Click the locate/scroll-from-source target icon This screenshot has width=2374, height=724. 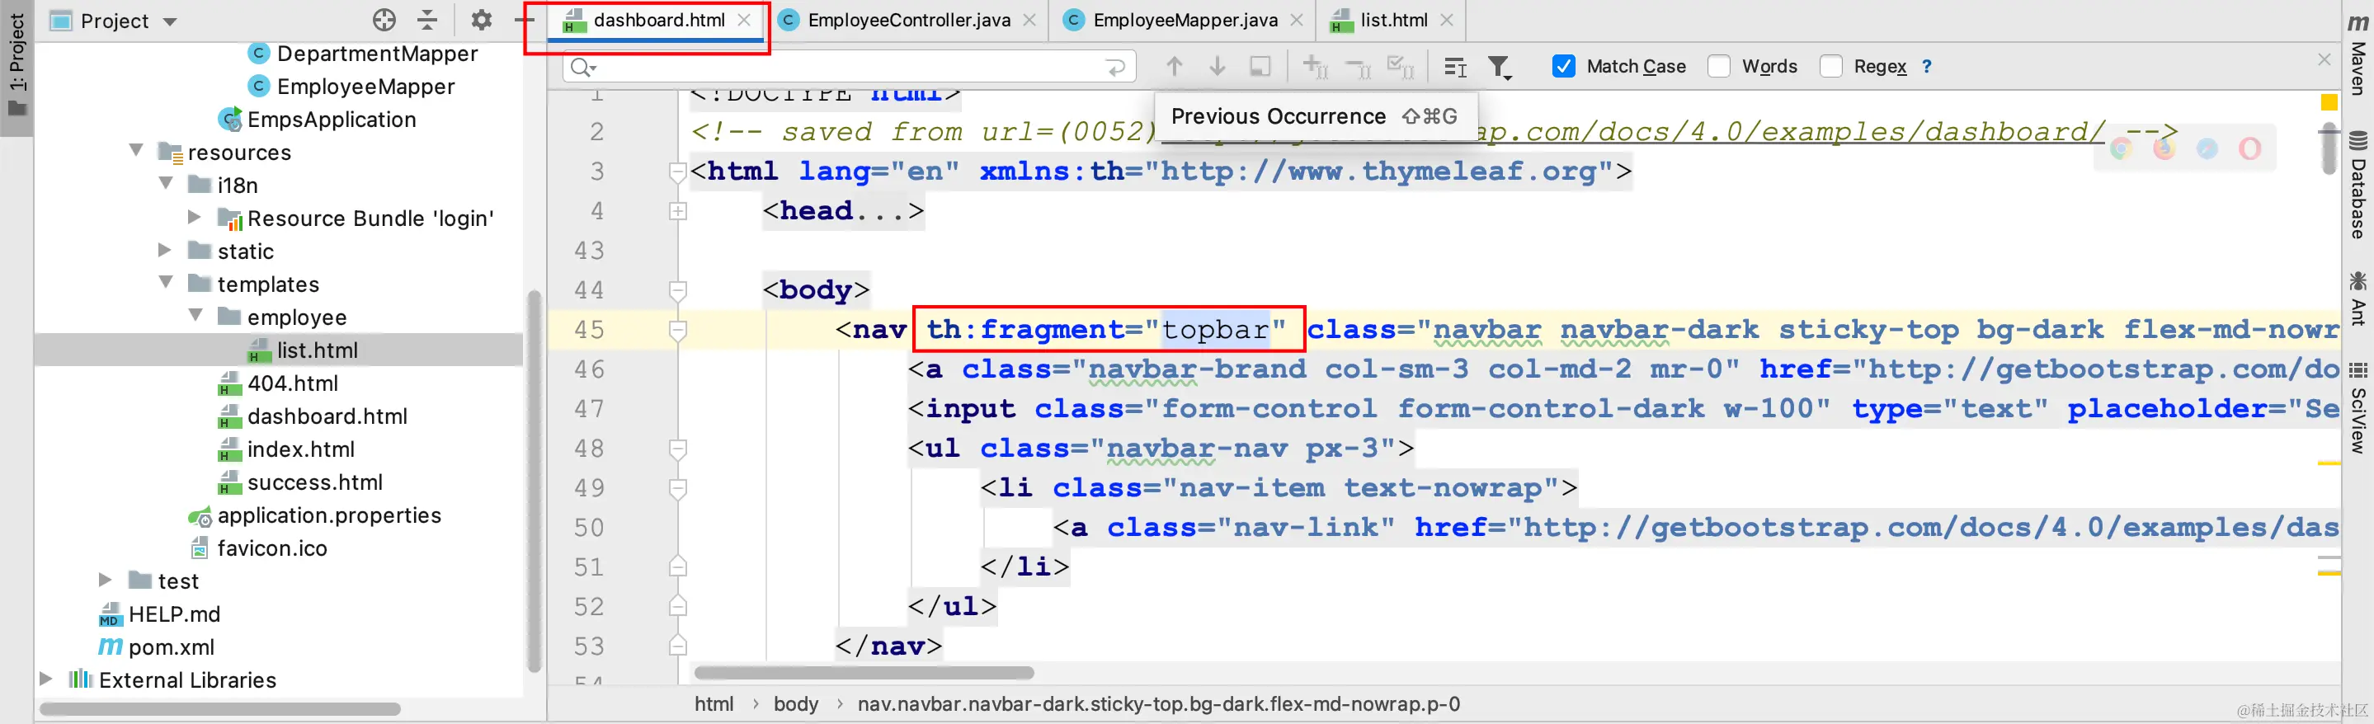click(x=384, y=19)
